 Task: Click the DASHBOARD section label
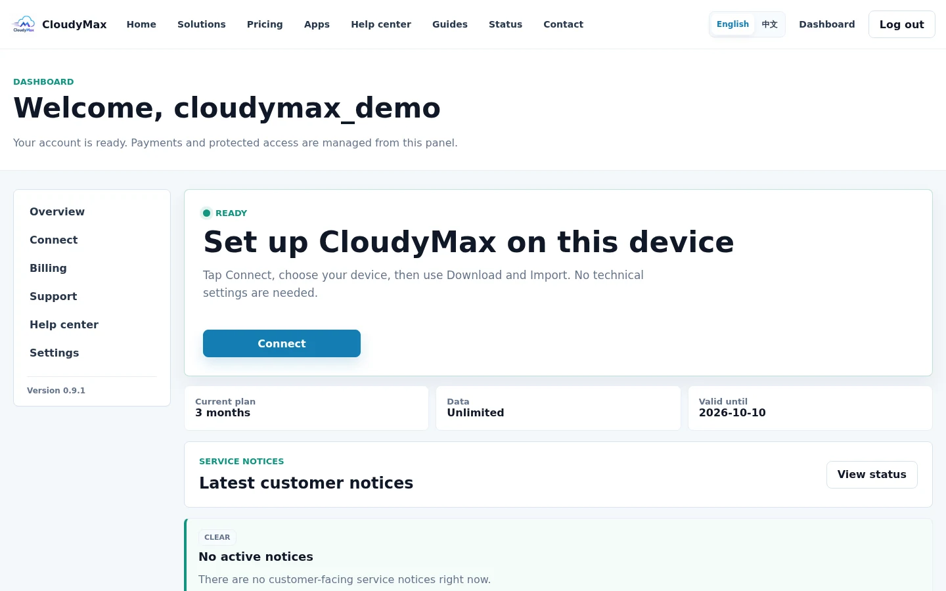point(43,81)
